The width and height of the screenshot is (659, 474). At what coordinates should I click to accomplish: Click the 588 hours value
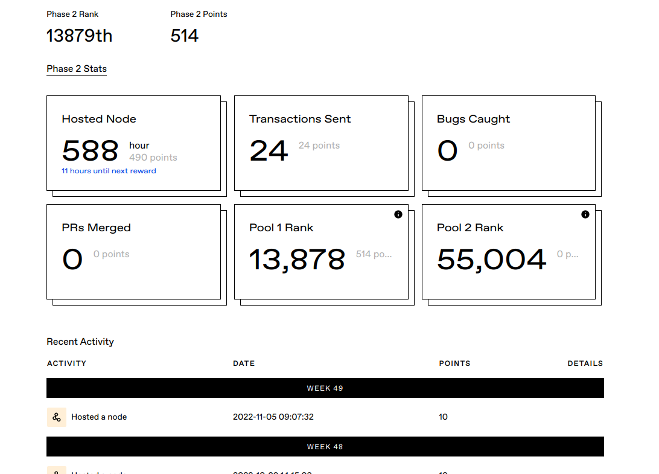pos(90,150)
